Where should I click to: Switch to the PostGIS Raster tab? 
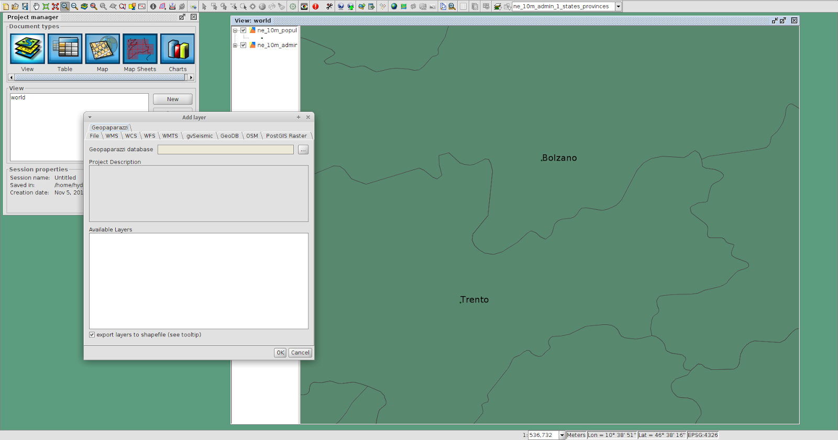[x=286, y=136]
